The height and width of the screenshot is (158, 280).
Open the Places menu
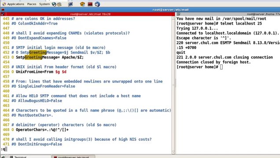pos(32,4)
